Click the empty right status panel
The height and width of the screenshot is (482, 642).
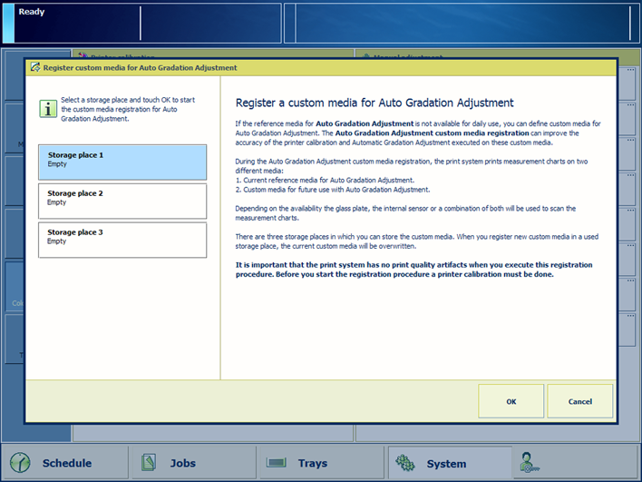coord(461,24)
